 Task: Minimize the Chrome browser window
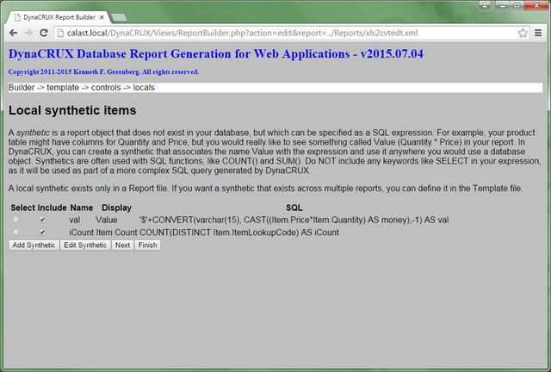(502, 5)
